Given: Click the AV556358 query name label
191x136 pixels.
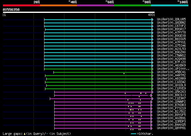Looking at the screenshot, I should 11,10.
